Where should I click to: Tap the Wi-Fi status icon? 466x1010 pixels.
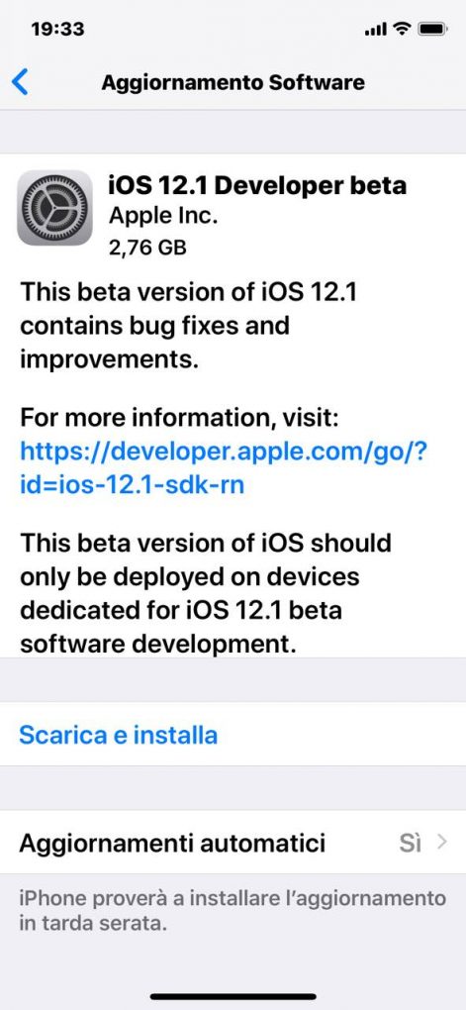pyautogui.click(x=403, y=29)
